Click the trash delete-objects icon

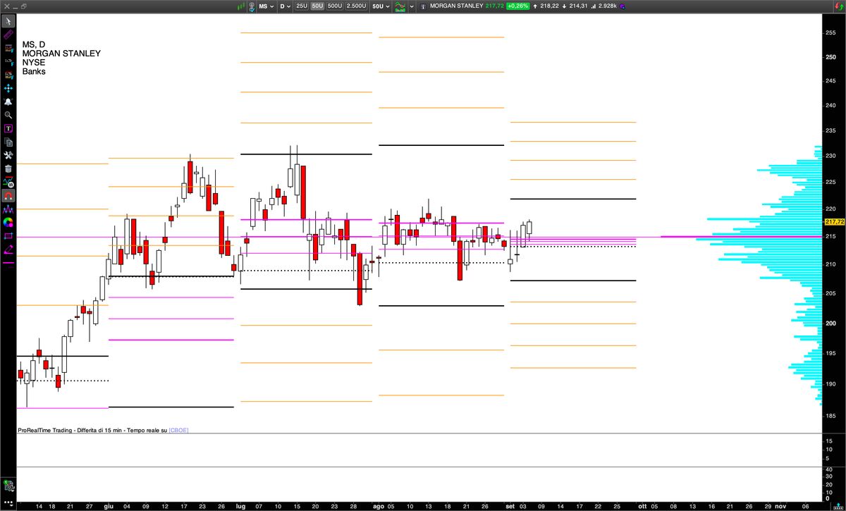8,168
